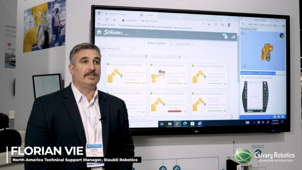
Task: Click red stress history bar on 71682ab2
Action: tap(174, 111)
